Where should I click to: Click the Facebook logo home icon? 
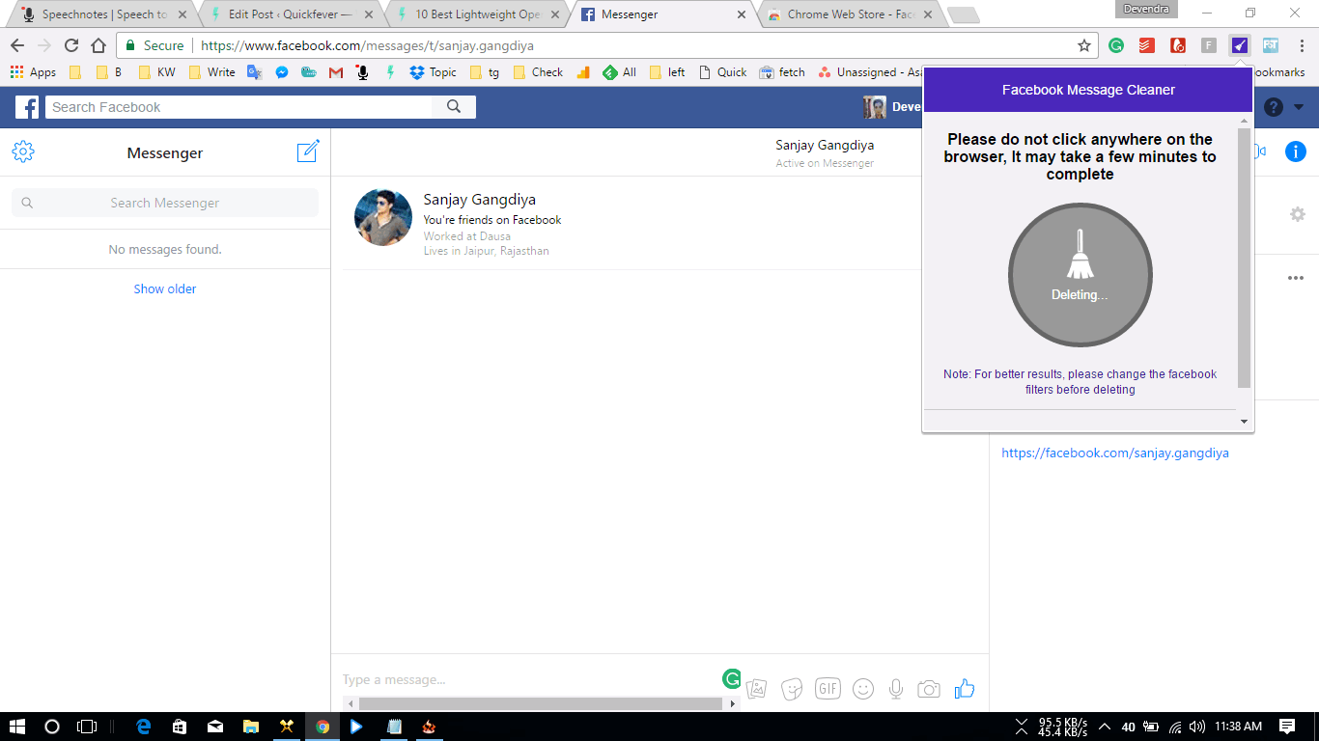click(x=27, y=107)
